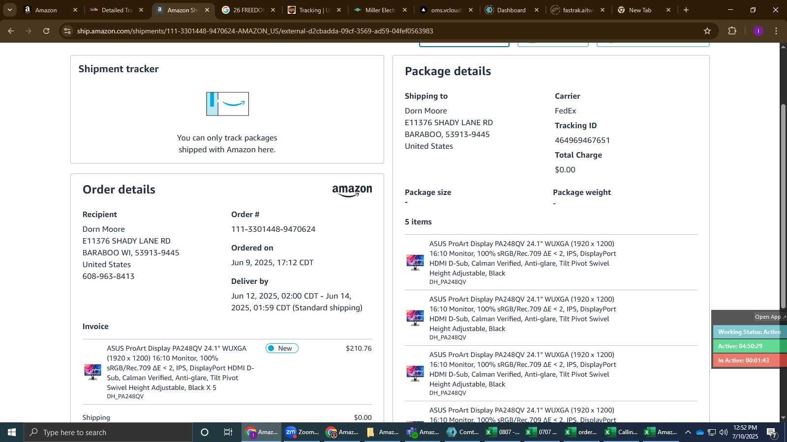Open the Callin Excel workbook on taskbar

click(x=622, y=432)
